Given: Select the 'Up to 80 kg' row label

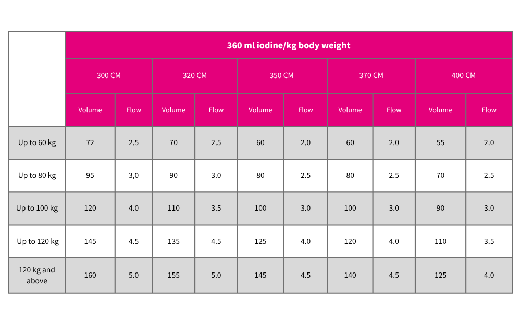Looking at the screenshot, I should pos(37,175).
